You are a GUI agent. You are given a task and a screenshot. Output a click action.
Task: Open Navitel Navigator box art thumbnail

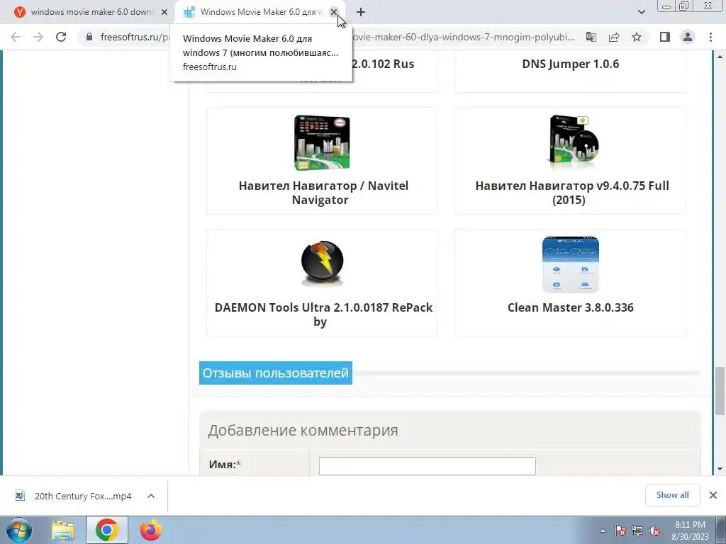[322, 143]
